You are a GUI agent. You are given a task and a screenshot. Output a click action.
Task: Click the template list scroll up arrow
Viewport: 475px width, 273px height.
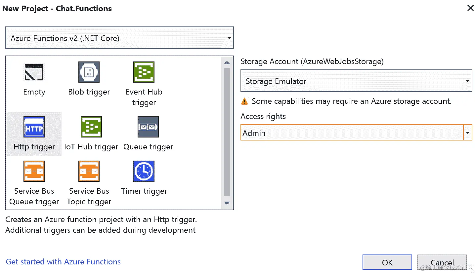click(227, 62)
